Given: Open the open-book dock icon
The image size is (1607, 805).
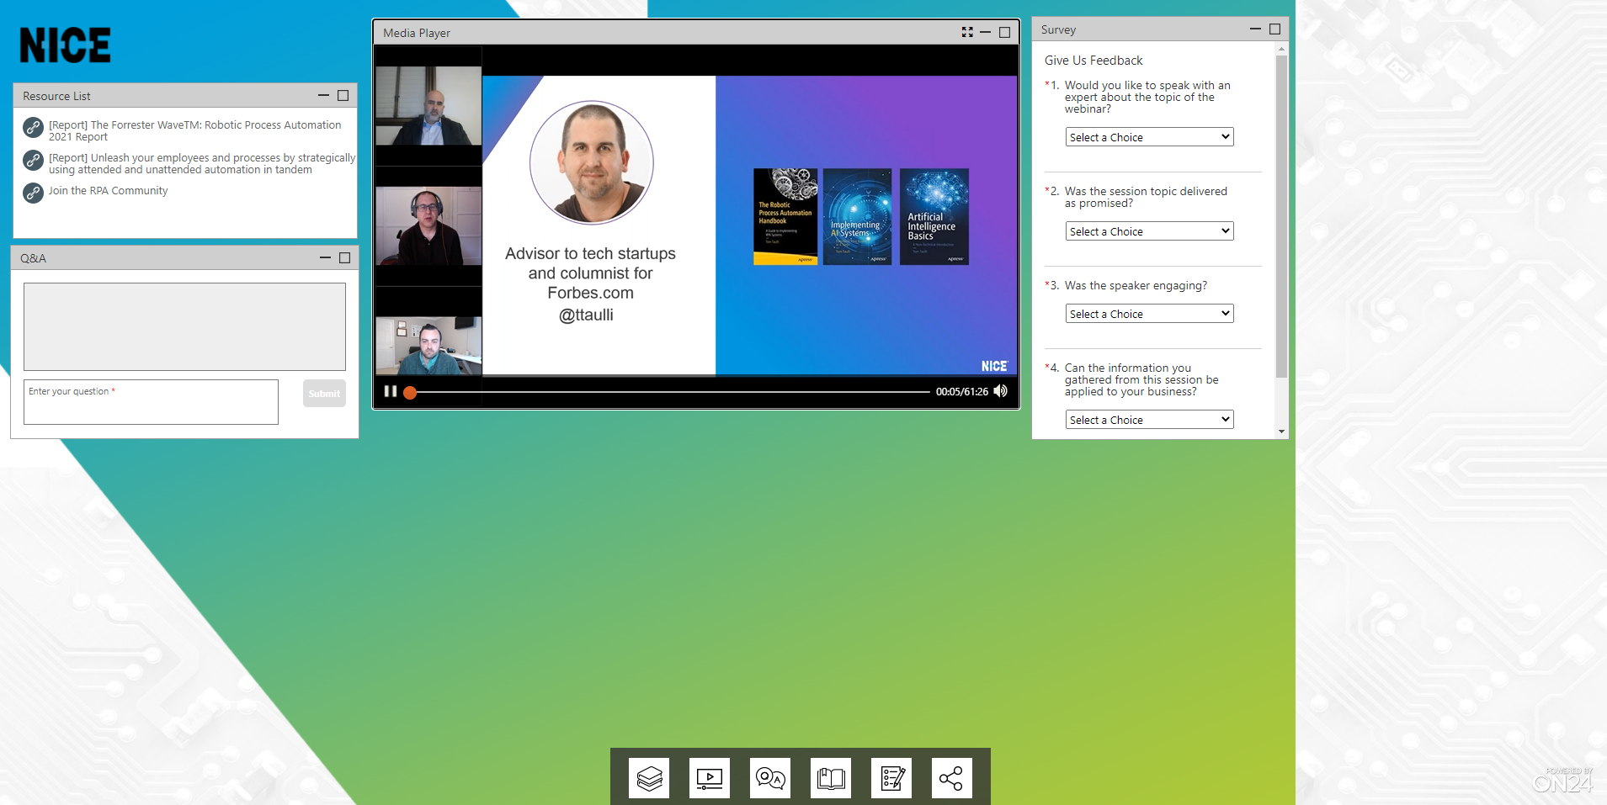Looking at the screenshot, I should [831, 778].
